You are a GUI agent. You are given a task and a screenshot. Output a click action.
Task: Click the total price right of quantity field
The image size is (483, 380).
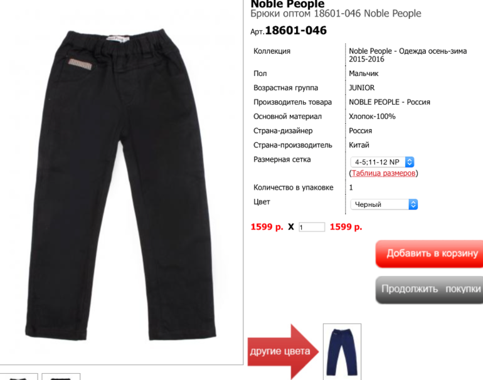coord(346,227)
